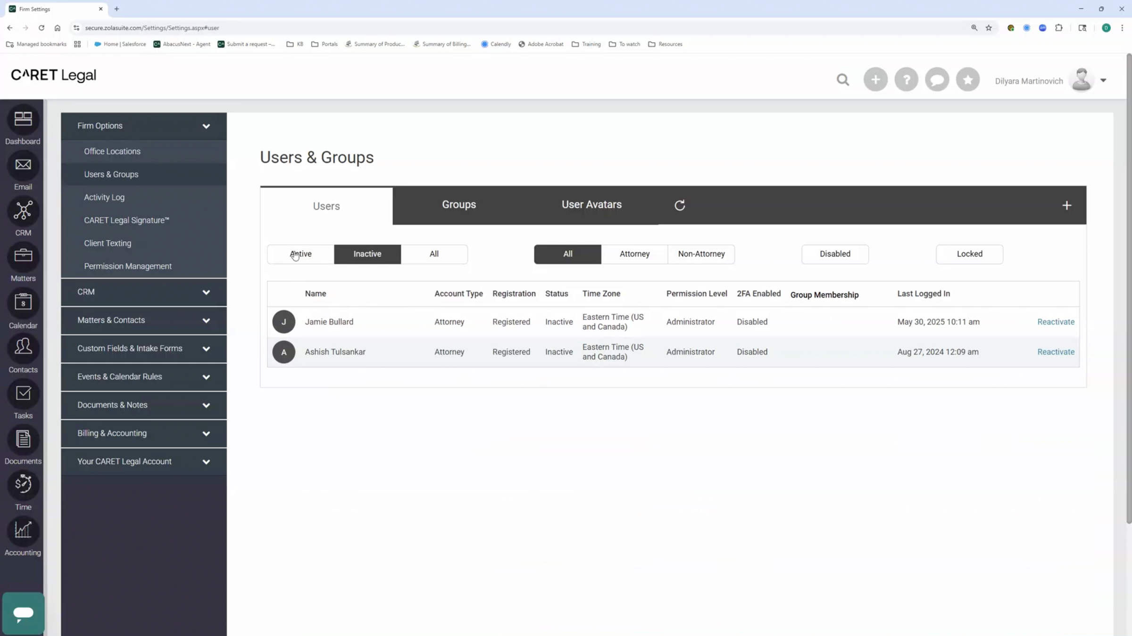This screenshot has height=636, width=1132.
Task: Sort by Name column header
Action: [315, 294]
